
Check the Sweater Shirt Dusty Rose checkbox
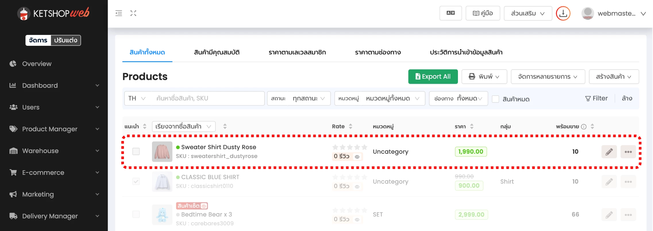pyautogui.click(x=136, y=151)
